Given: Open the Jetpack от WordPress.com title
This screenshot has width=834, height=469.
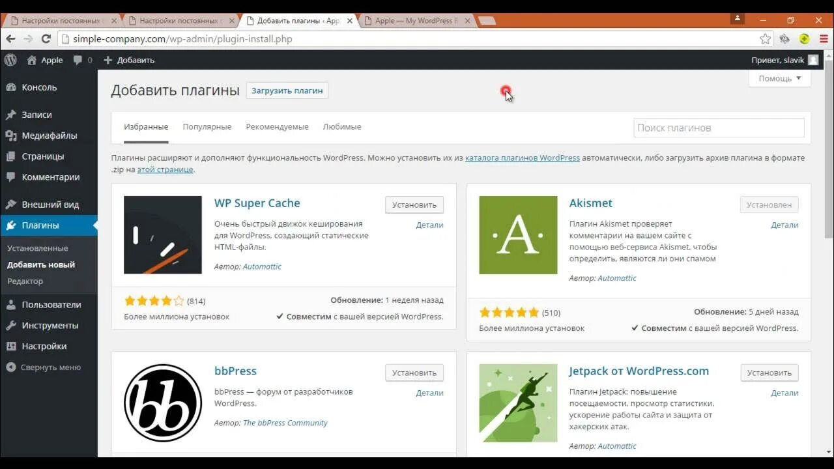Looking at the screenshot, I should tap(639, 371).
